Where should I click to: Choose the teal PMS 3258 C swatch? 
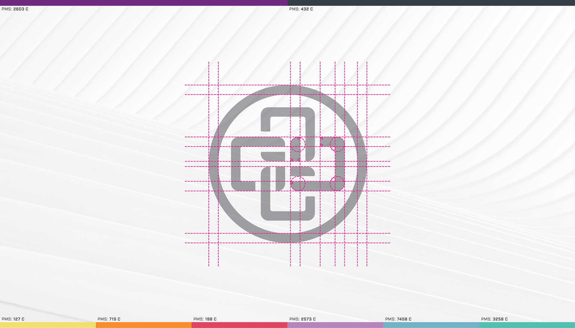(527, 325)
